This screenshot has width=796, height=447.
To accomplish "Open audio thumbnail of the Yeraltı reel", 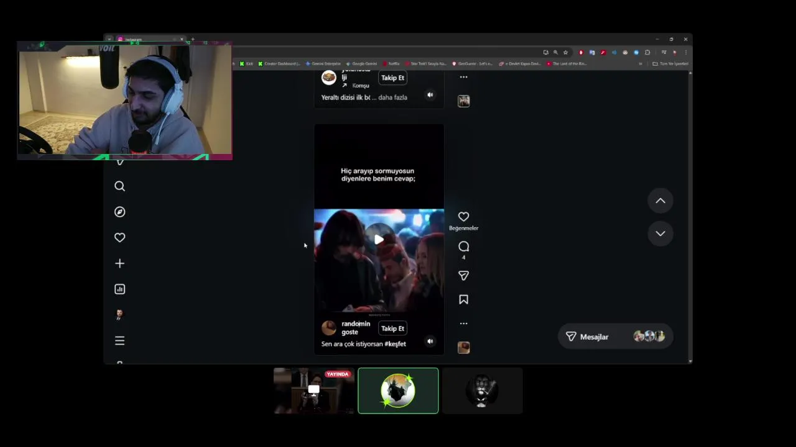I will coord(463,101).
